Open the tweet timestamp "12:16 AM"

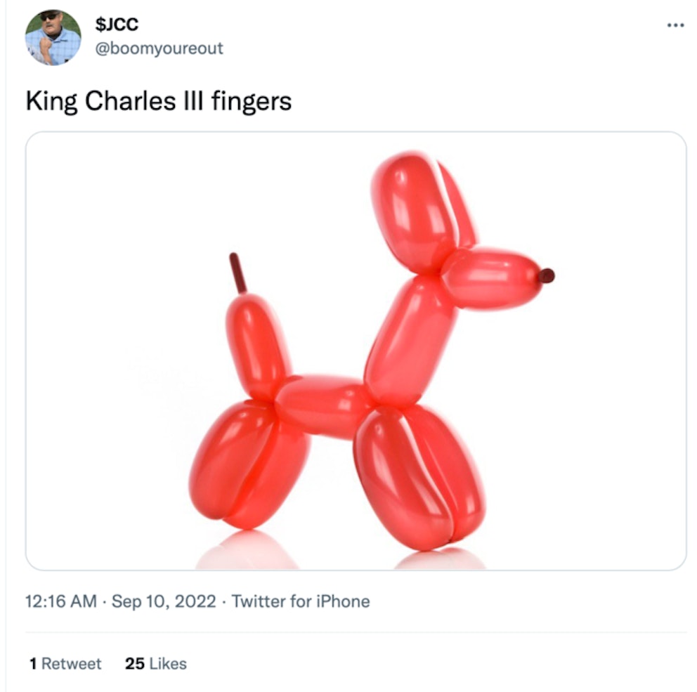point(49,601)
